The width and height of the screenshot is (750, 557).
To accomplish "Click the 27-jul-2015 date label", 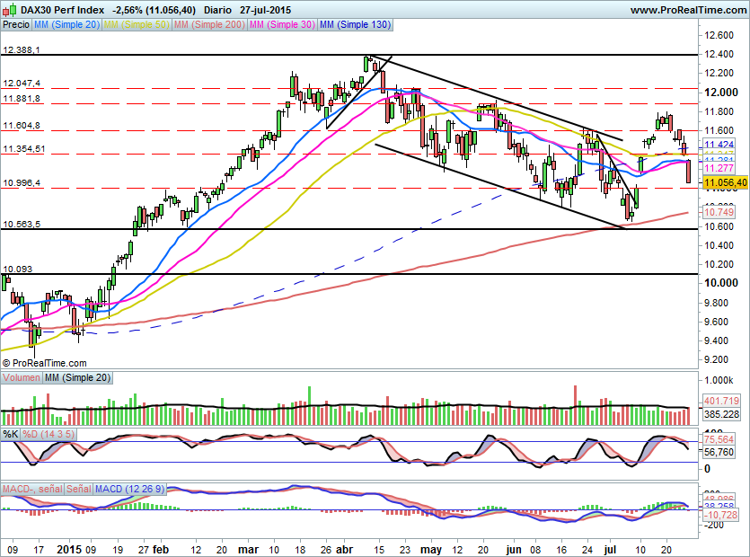I will tap(266, 10).
